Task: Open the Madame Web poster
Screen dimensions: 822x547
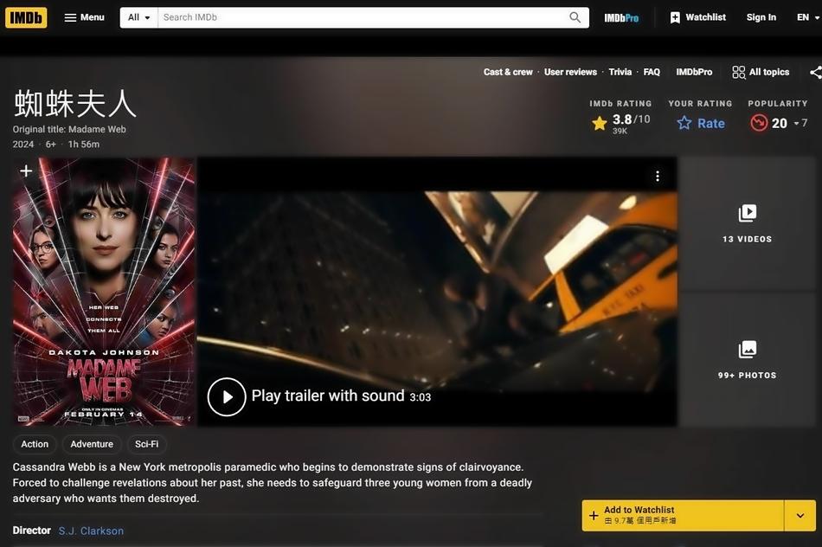Action: coord(104,292)
